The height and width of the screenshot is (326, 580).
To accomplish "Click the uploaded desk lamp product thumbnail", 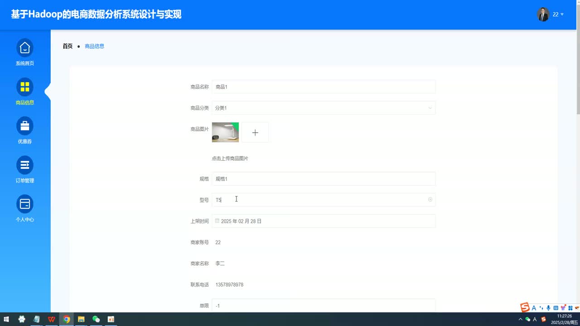I will pos(225,132).
